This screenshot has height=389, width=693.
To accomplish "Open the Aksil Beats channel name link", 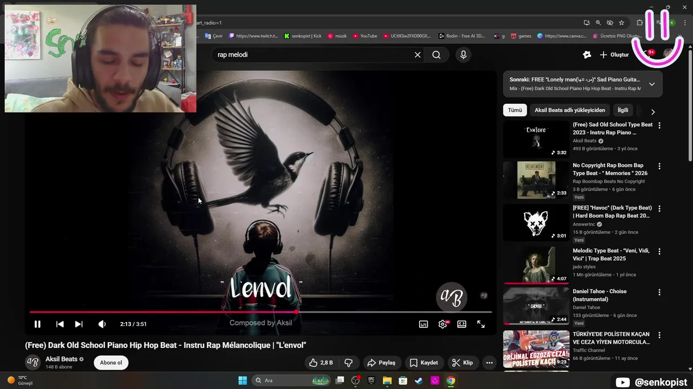I will [61, 359].
